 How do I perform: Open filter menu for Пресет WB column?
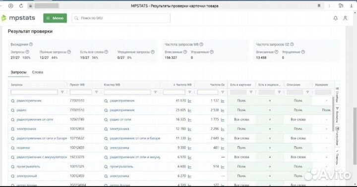point(96,92)
